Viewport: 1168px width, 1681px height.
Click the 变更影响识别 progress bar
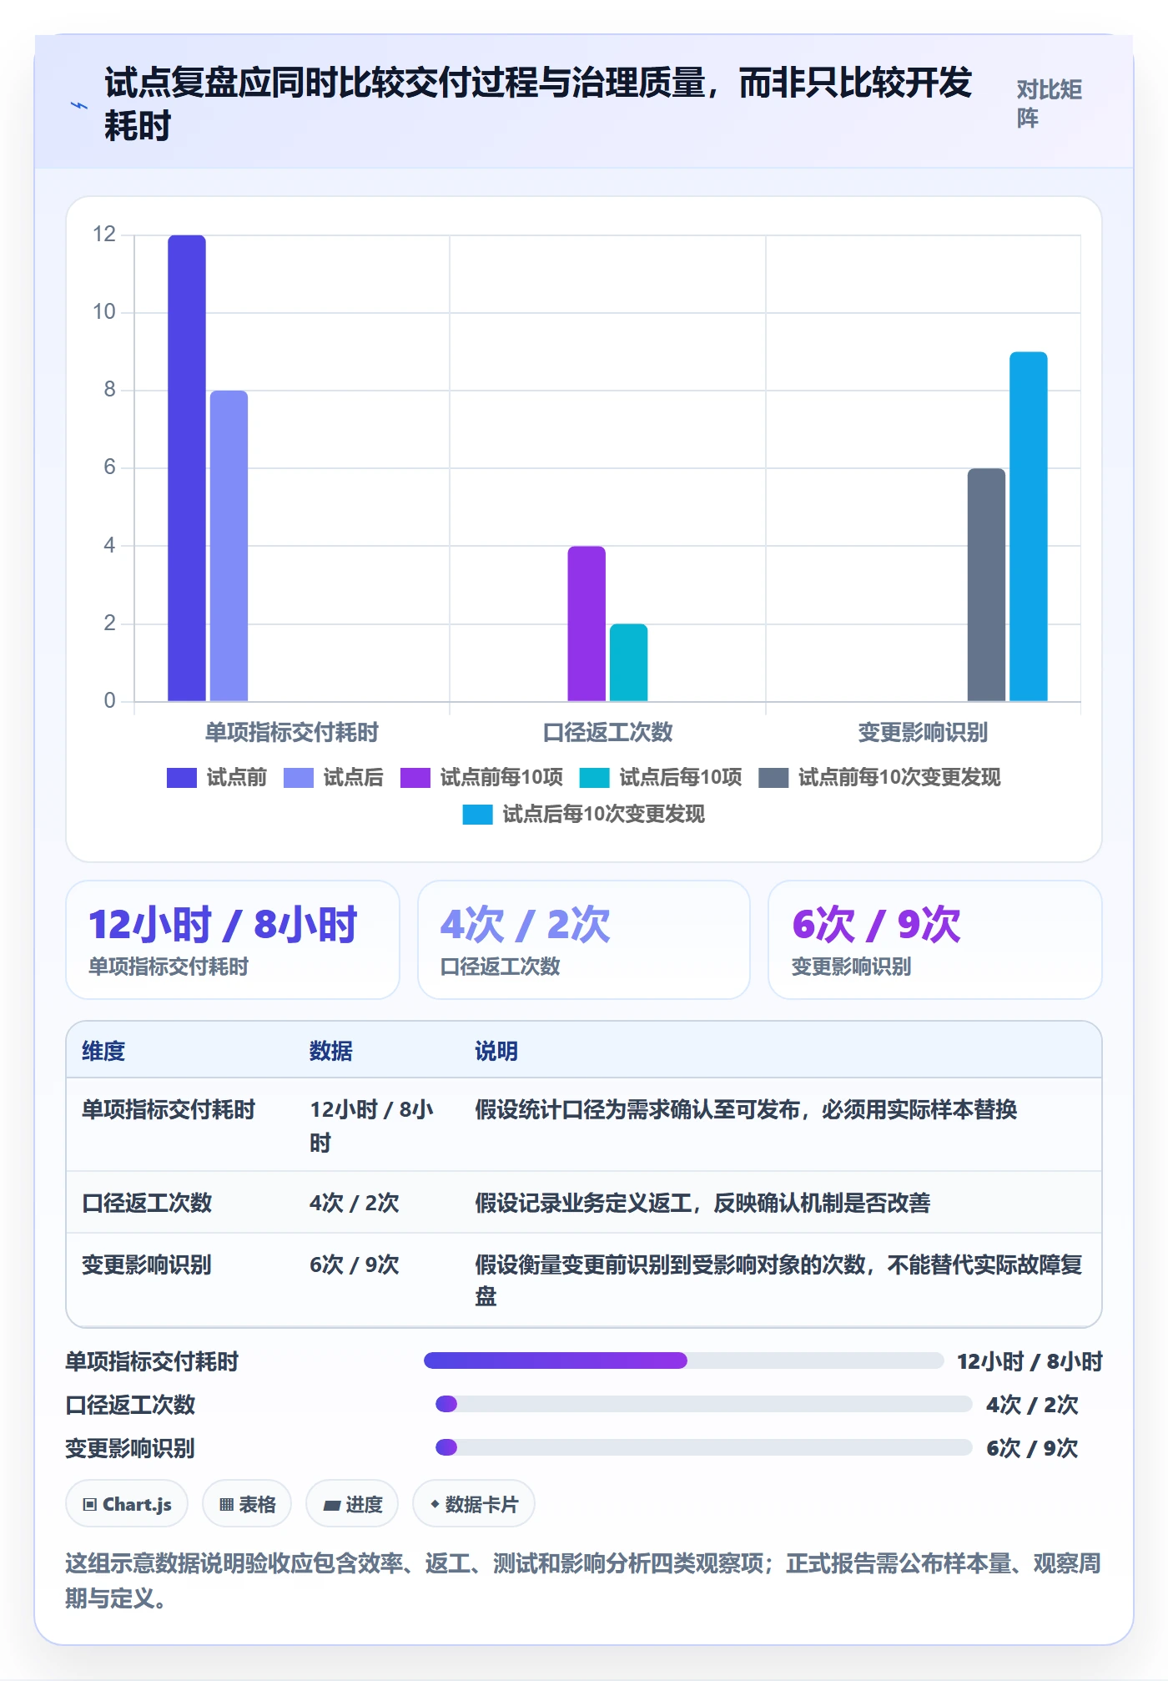pos(704,1447)
